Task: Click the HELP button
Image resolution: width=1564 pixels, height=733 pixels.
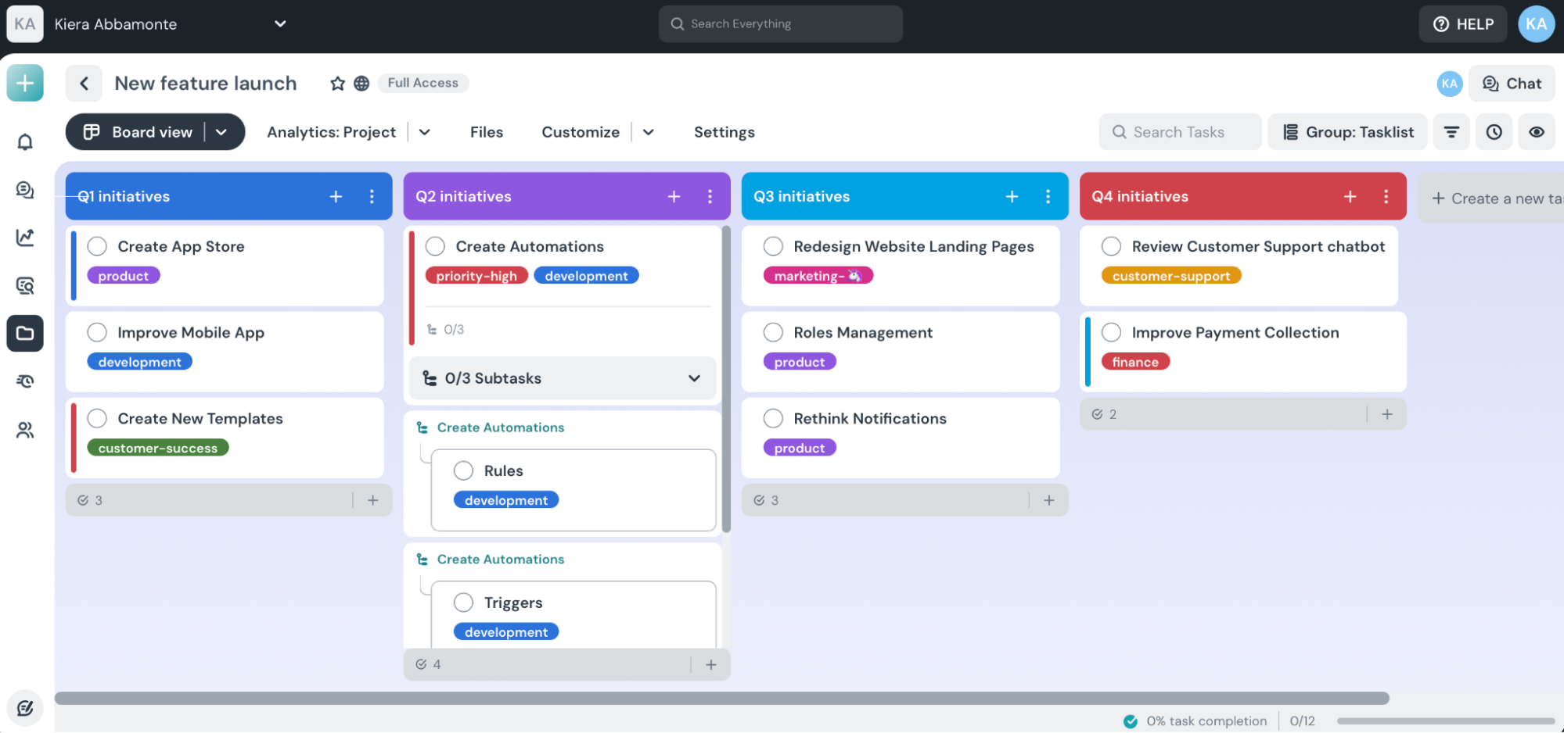Action: coord(1463,24)
